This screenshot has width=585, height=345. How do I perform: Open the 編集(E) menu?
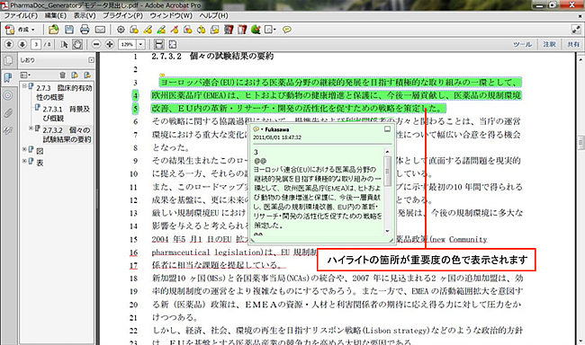56,15
